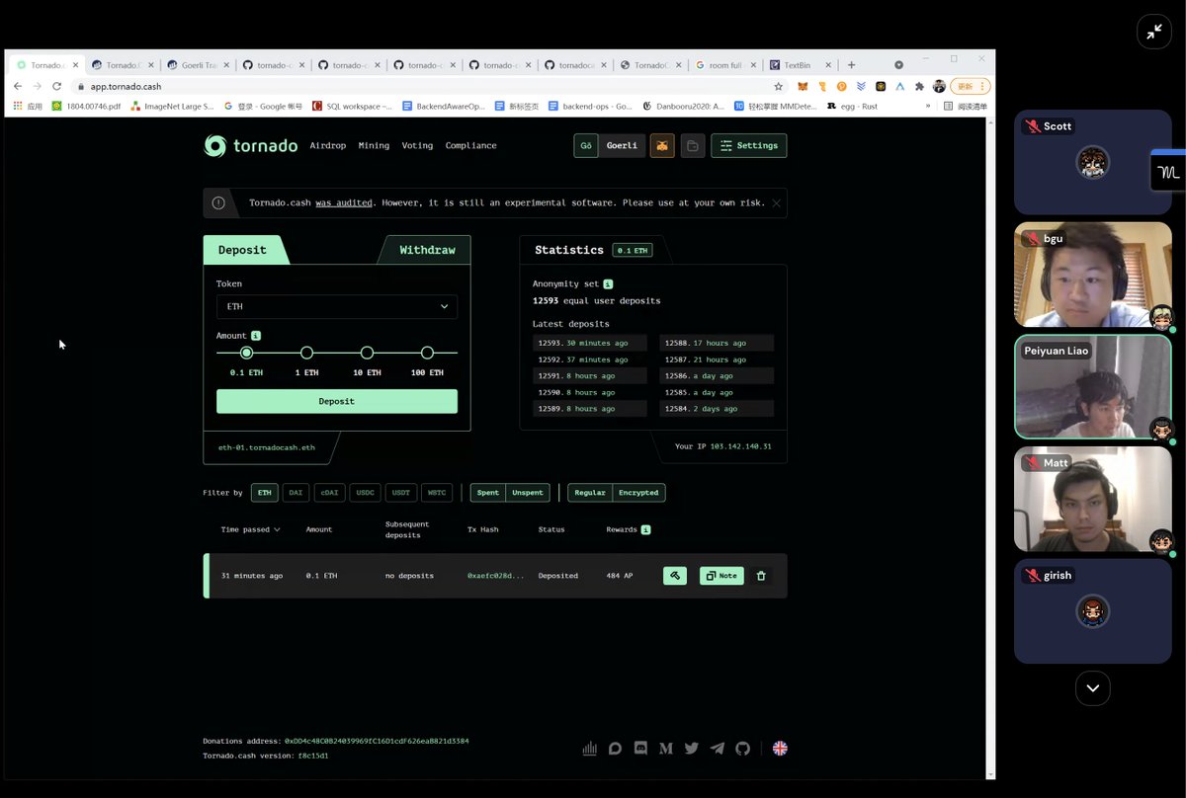
Task: Click the browser bookmark star icon
Action: 778,86
